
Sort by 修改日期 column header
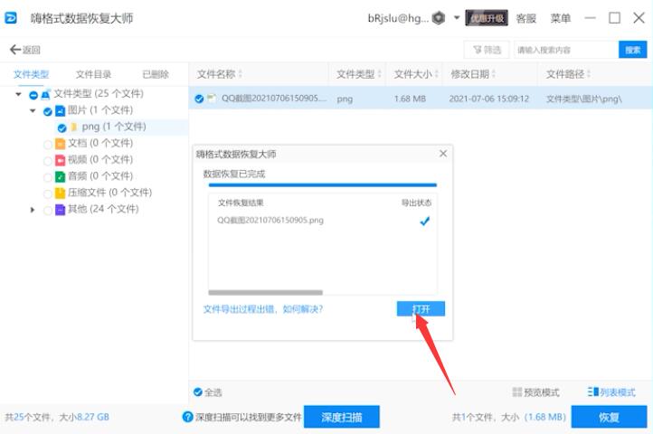click(473, 74)
